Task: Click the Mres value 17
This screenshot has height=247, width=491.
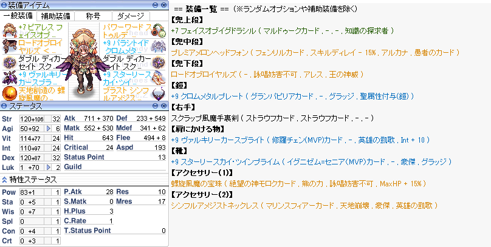Action: pos(162,201)
